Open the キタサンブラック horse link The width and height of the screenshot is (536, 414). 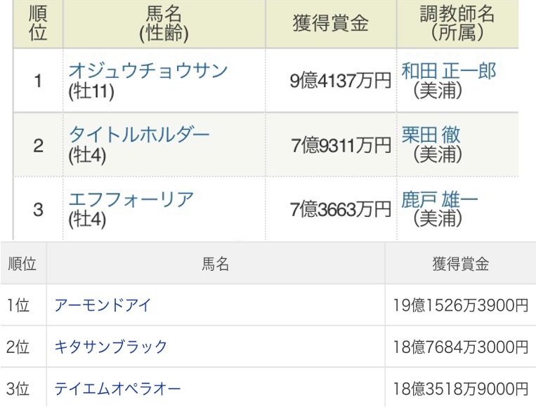click(110, 347)
